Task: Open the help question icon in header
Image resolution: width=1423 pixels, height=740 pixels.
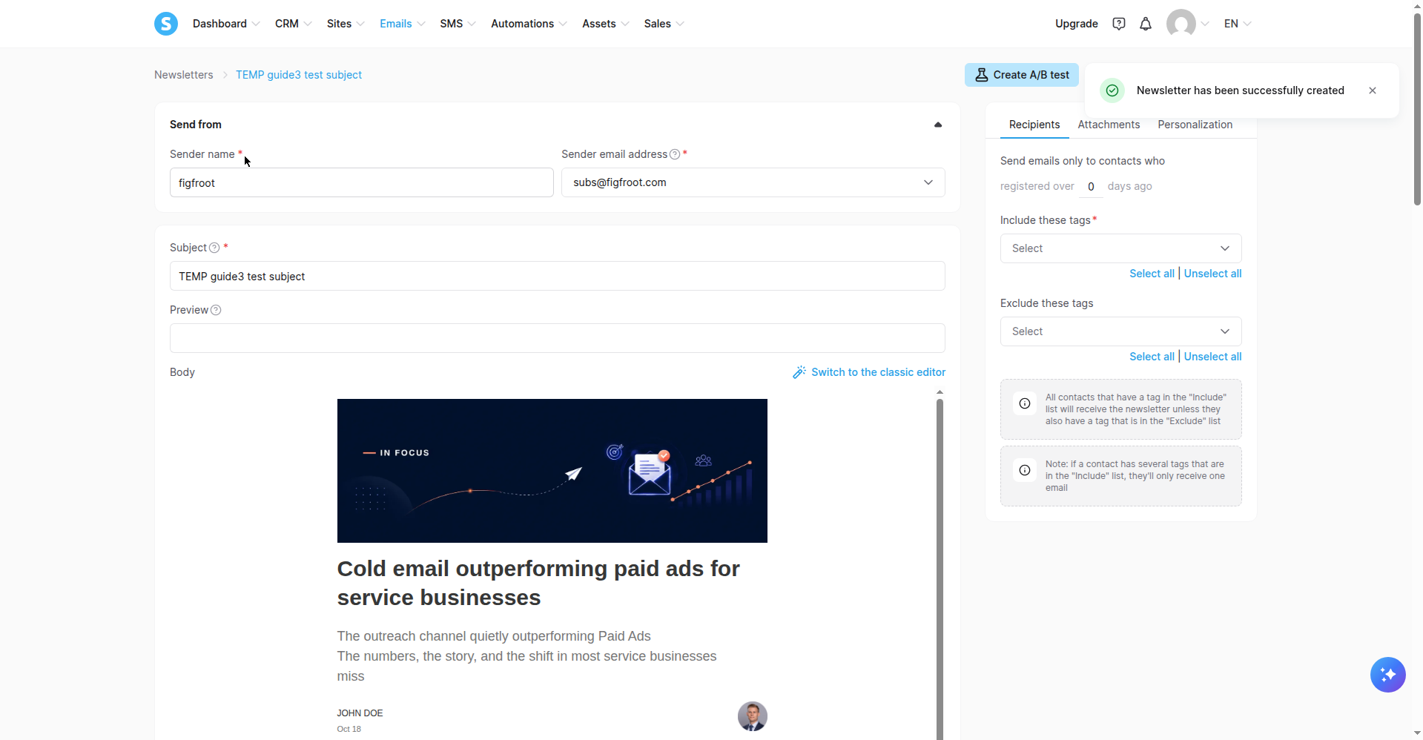Action: click(x=1119, y=24)
